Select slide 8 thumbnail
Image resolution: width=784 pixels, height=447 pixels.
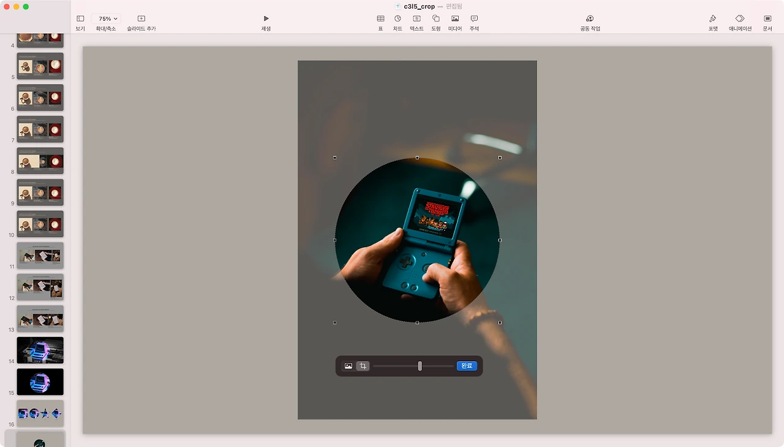(40, 161)
